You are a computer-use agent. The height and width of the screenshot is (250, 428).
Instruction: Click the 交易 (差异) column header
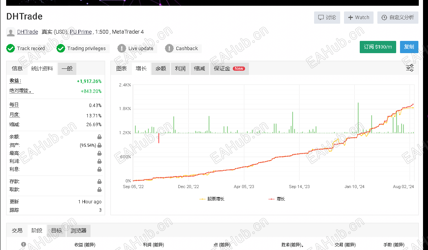(345, 245)
